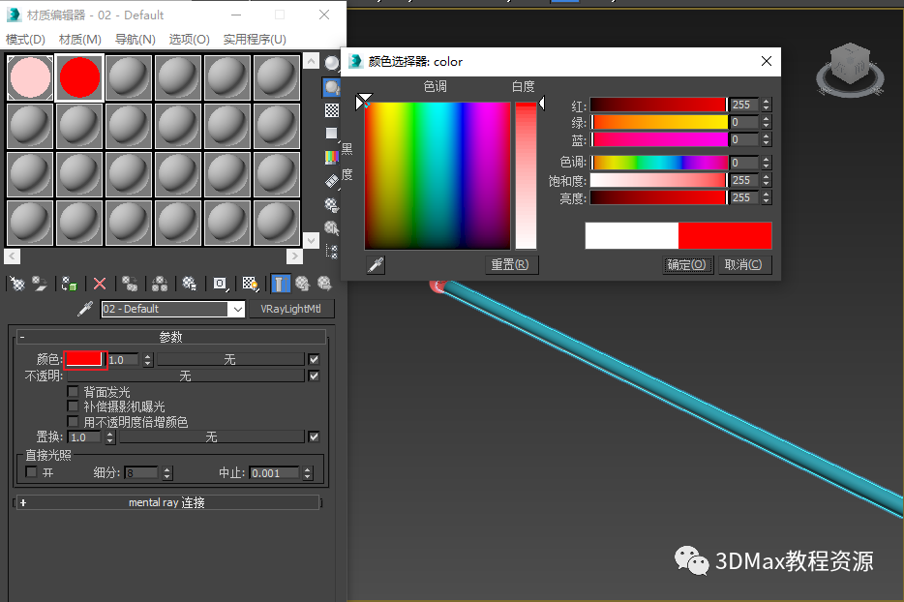Click inside the hue color field

click(437, 175)
